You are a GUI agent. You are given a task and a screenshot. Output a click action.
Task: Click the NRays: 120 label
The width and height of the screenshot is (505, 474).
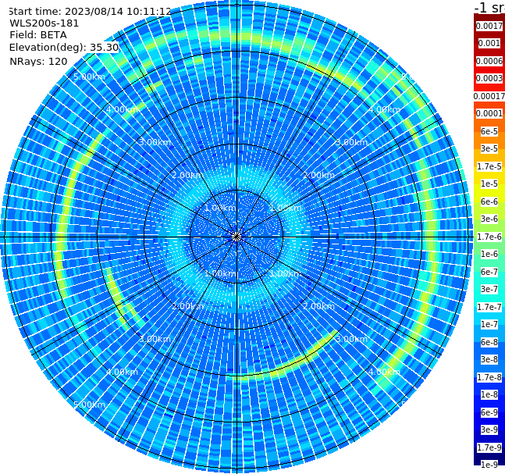(x=38, y=61)
